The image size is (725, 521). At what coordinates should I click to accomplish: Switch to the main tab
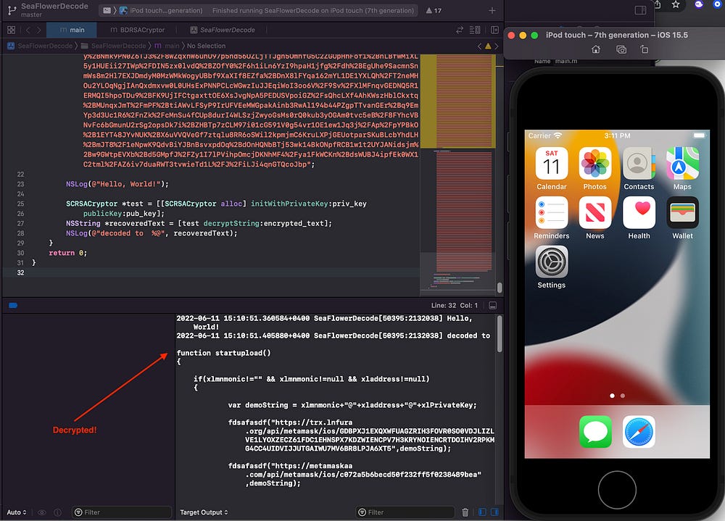[72, 30]
